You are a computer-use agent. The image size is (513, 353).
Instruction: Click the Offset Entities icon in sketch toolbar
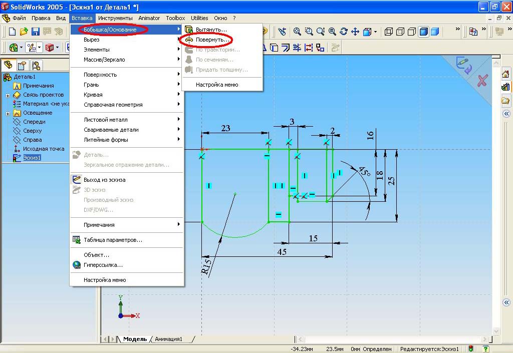286,48
